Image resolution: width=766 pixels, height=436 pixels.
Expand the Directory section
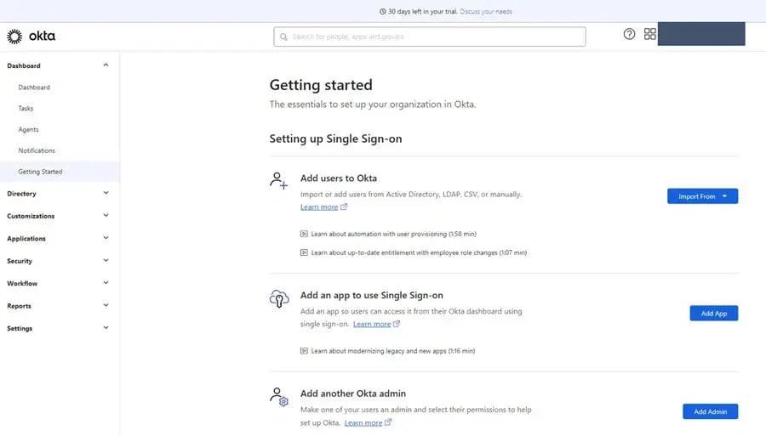pos(58,194)
